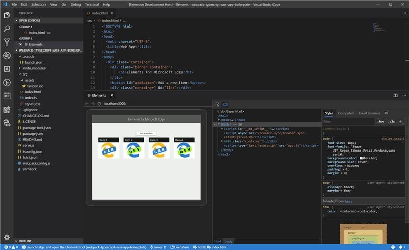The height and width of the screenshot is (250, 409).
Task: Open the Explorer view in activity bar
Action: [x=7, y=15]
